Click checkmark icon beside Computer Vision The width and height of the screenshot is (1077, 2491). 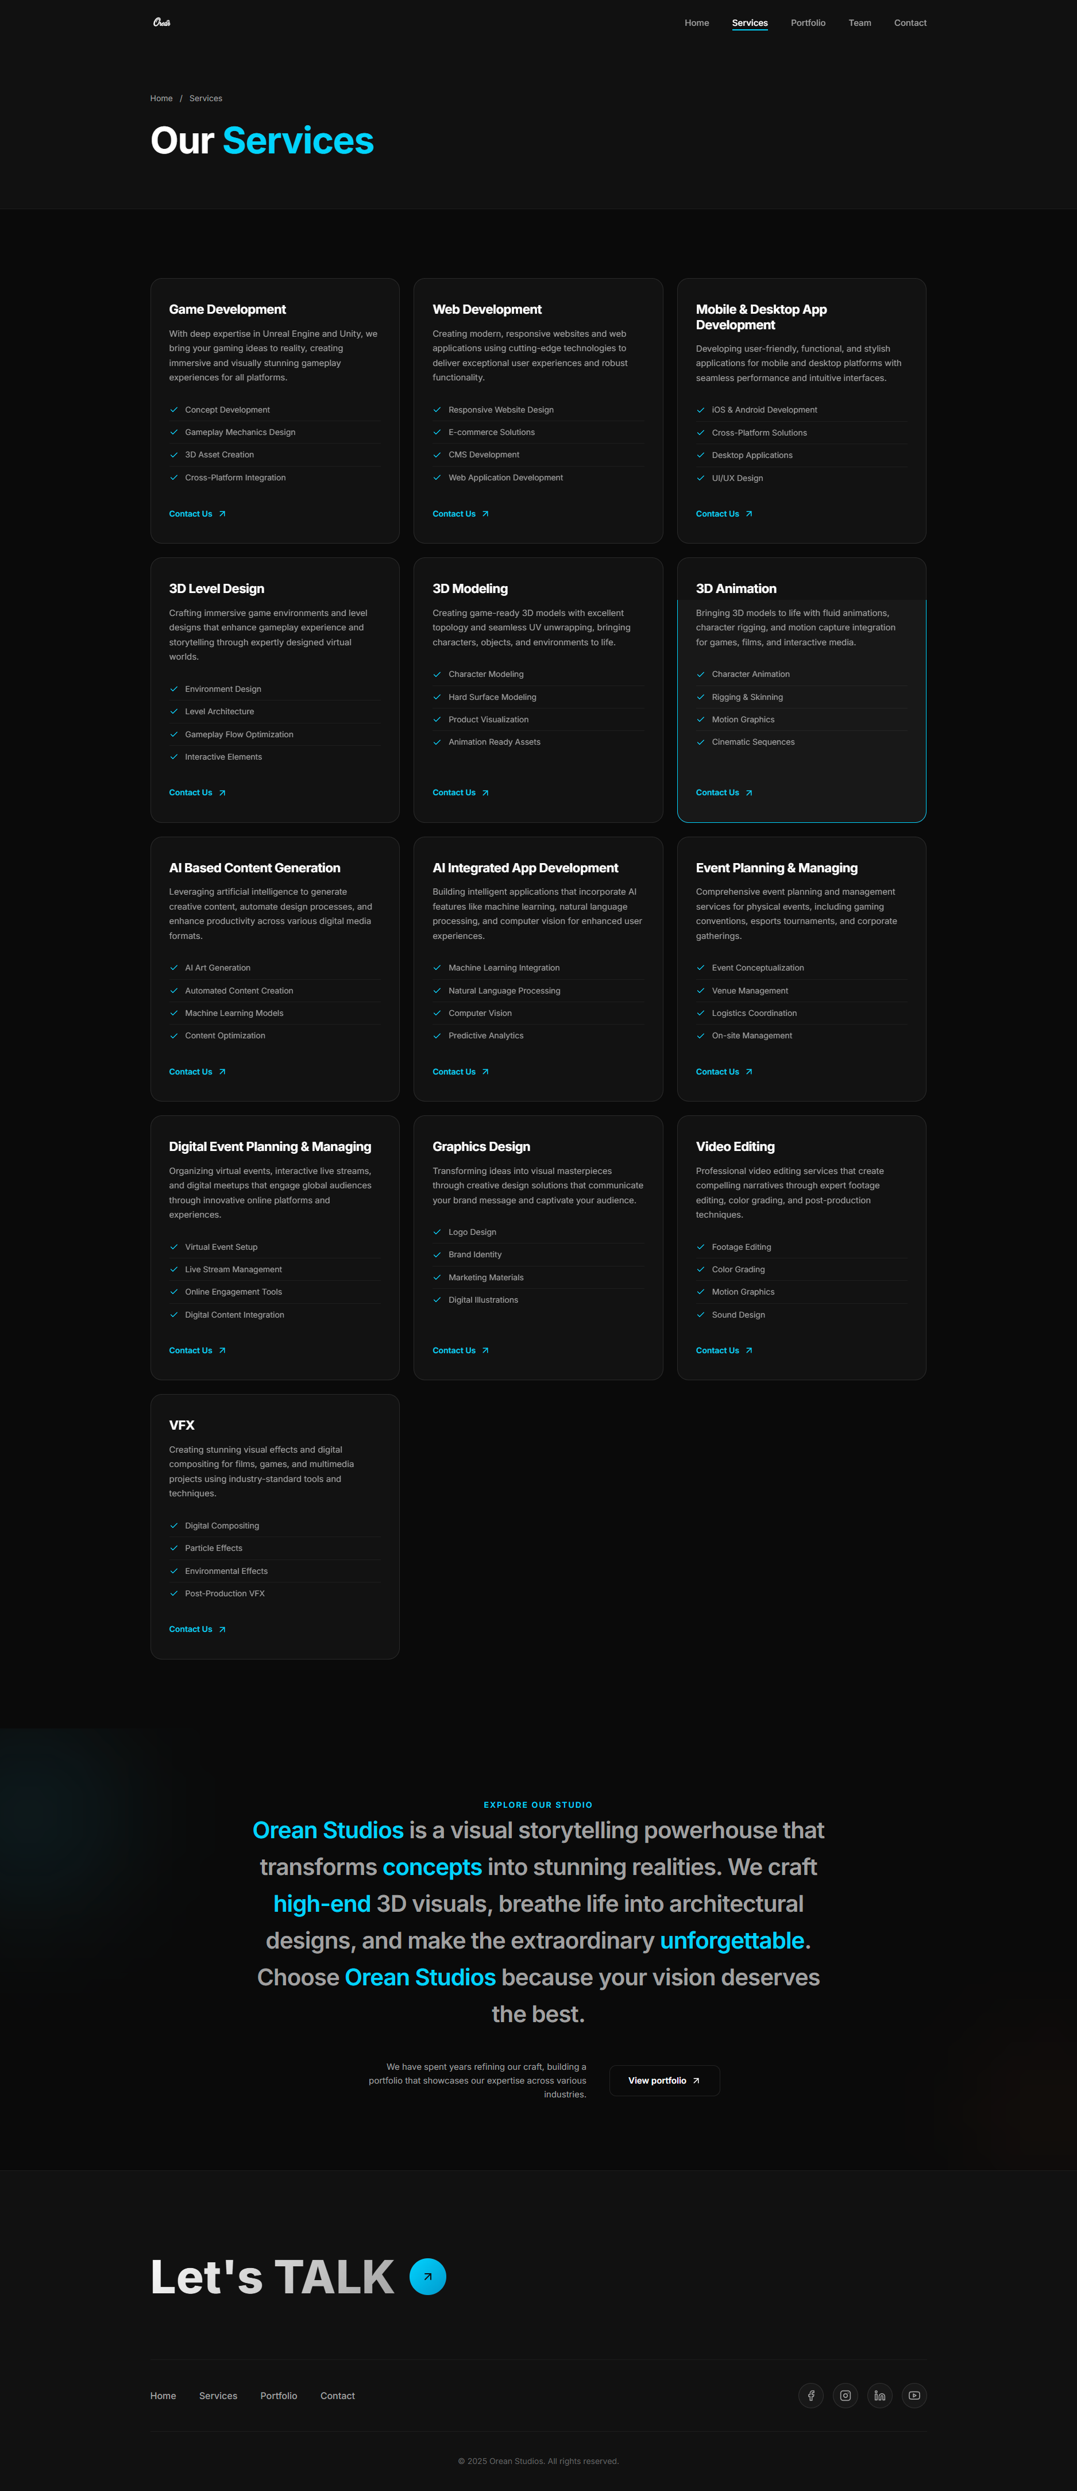[437, 1014]
